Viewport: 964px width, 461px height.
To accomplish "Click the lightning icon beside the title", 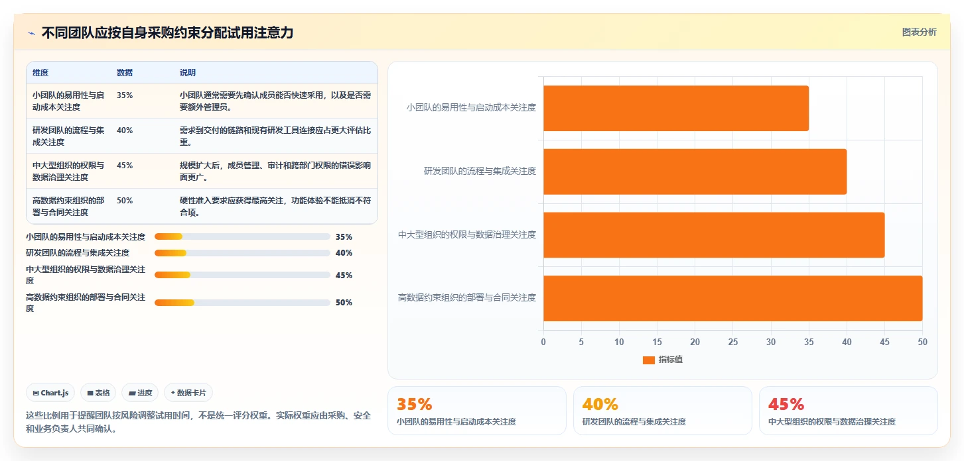I will tap(31, 33).
